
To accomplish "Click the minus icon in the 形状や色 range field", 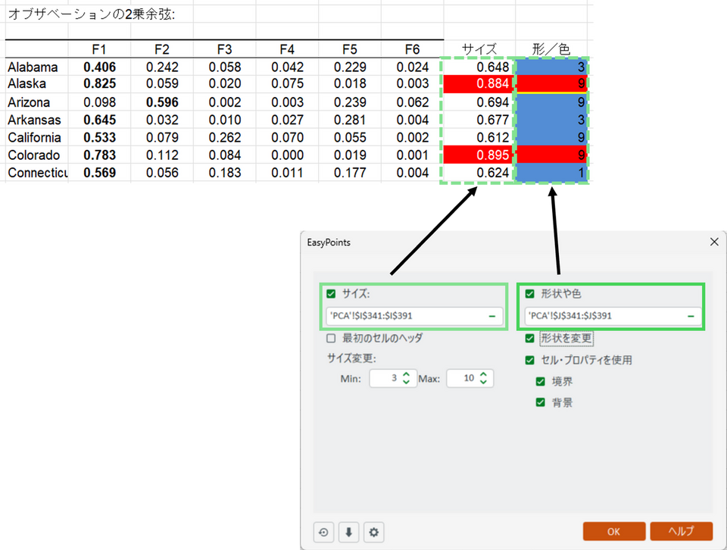I will tap(692, 316).
